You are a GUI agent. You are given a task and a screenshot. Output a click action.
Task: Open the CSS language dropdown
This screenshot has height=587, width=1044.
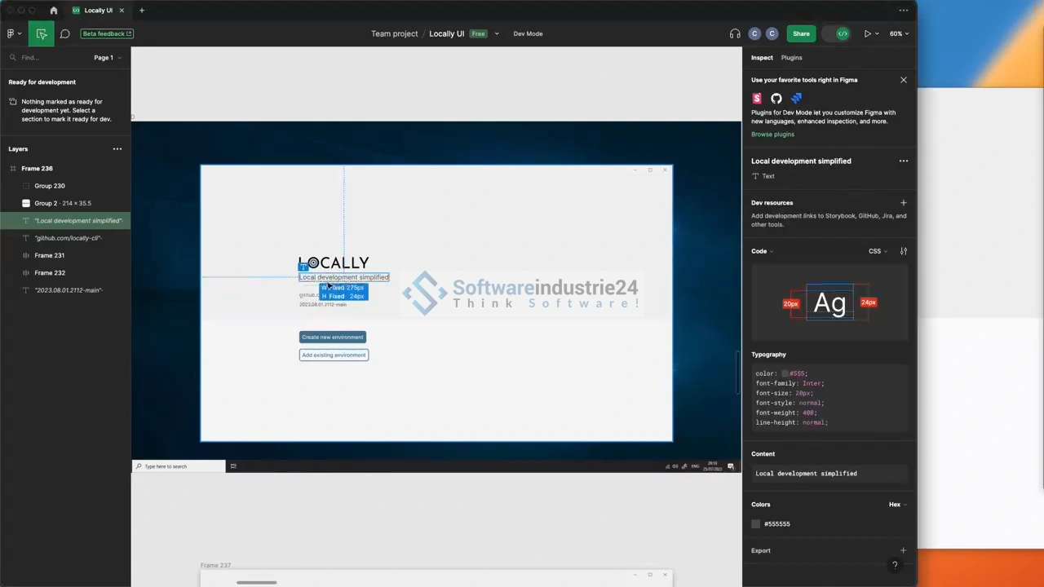point(878,251)
